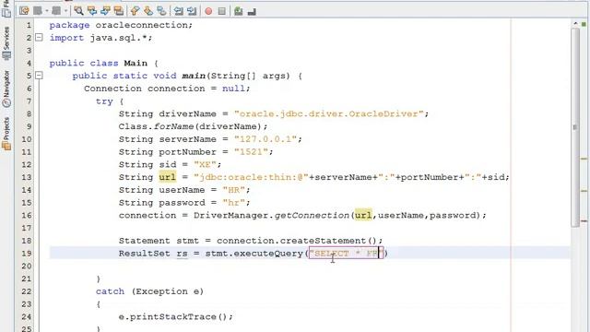
Task: Click Shift Line Right icon
Action: [192, 11]
